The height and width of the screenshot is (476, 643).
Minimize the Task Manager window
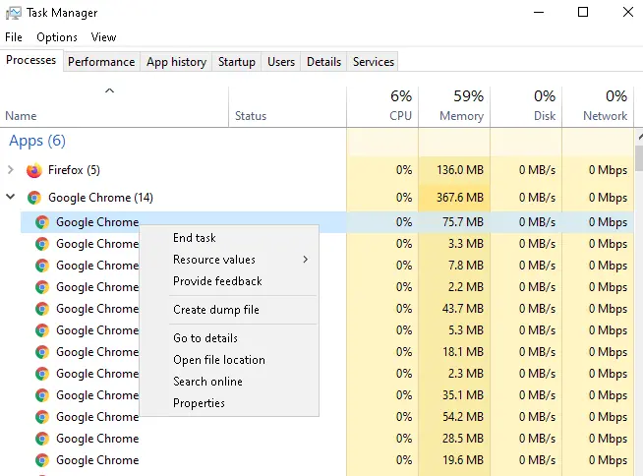pos(539,13)
